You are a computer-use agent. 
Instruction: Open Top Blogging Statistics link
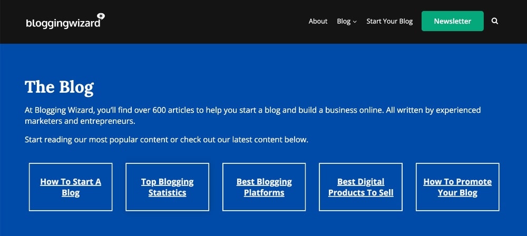pyautogui.click(x=168, y=187)
